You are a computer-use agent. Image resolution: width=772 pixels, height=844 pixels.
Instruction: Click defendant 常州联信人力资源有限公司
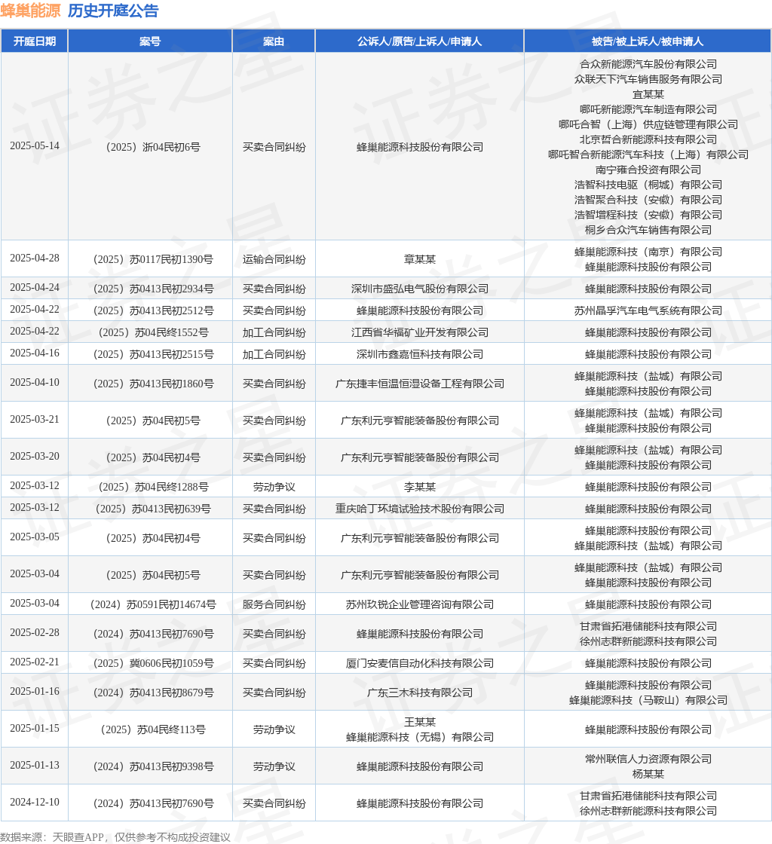(648, 759)
